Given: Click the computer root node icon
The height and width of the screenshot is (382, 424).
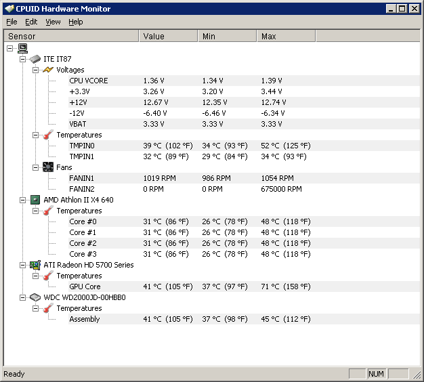Looking at the screenshot, I should (x=22, y=48).
